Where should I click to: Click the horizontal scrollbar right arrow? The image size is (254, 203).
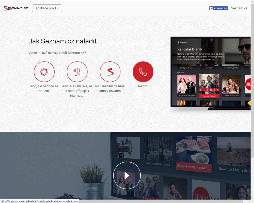click(249, 201)
